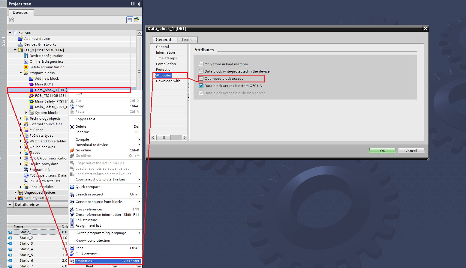Select Static_3 row in Details view
The width and height of the screenshot is (466, 268).
click(x=38, y=243)
